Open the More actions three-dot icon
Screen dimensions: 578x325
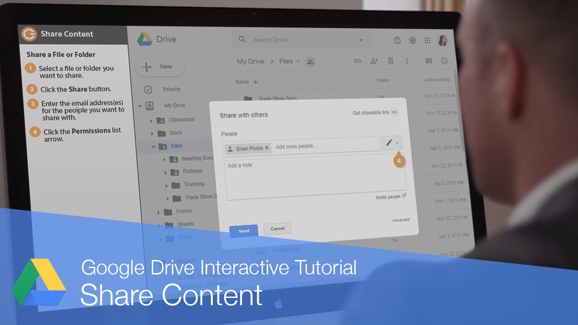coord(407,61)
